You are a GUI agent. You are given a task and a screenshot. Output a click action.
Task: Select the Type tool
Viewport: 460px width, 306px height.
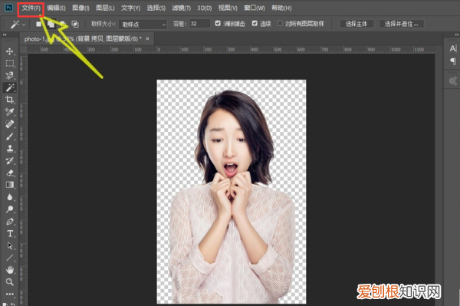pyautogui.click(x=10, y=233)
